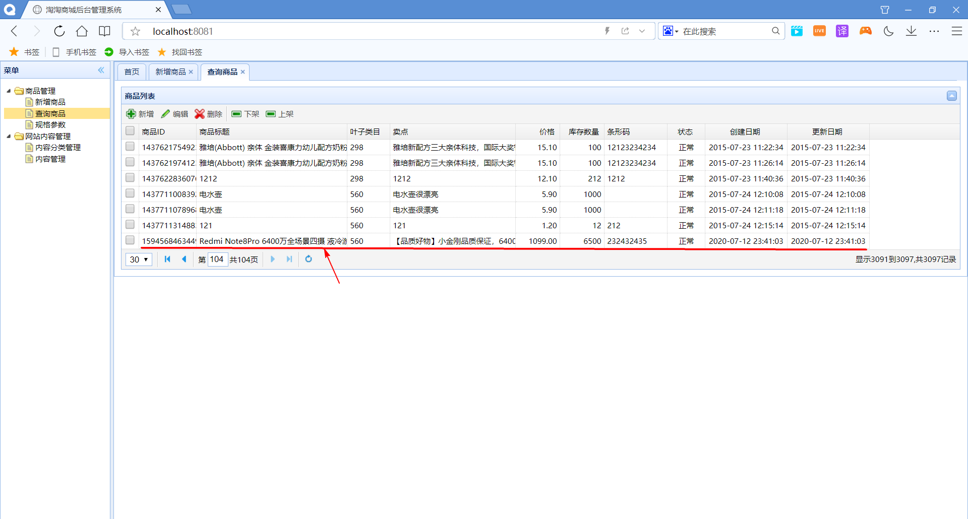
Task: Go to browser home page icon
Action: [x=82, y=31]
